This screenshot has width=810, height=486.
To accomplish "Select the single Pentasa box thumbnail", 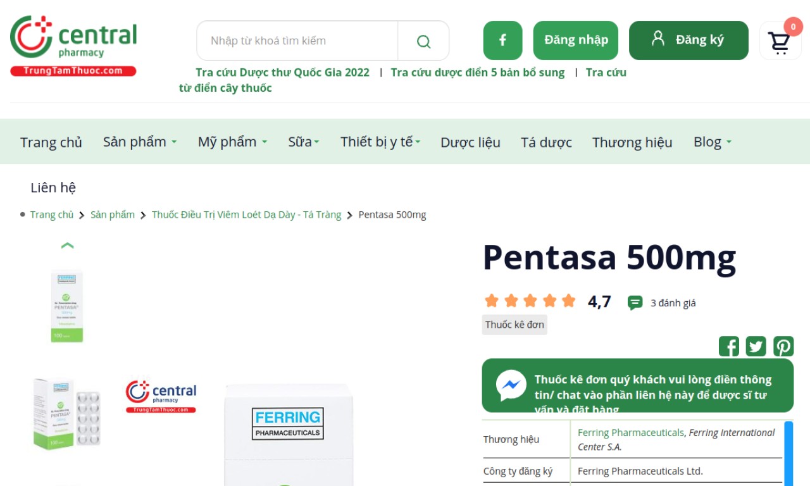I will point(67,306).
